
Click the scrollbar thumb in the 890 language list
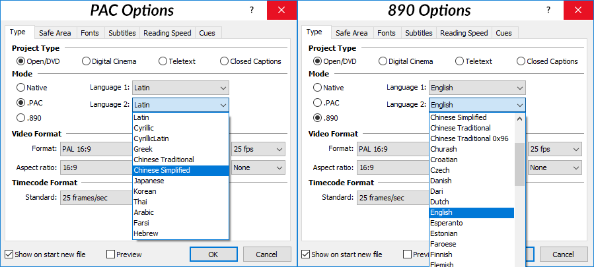pos(520,164)
